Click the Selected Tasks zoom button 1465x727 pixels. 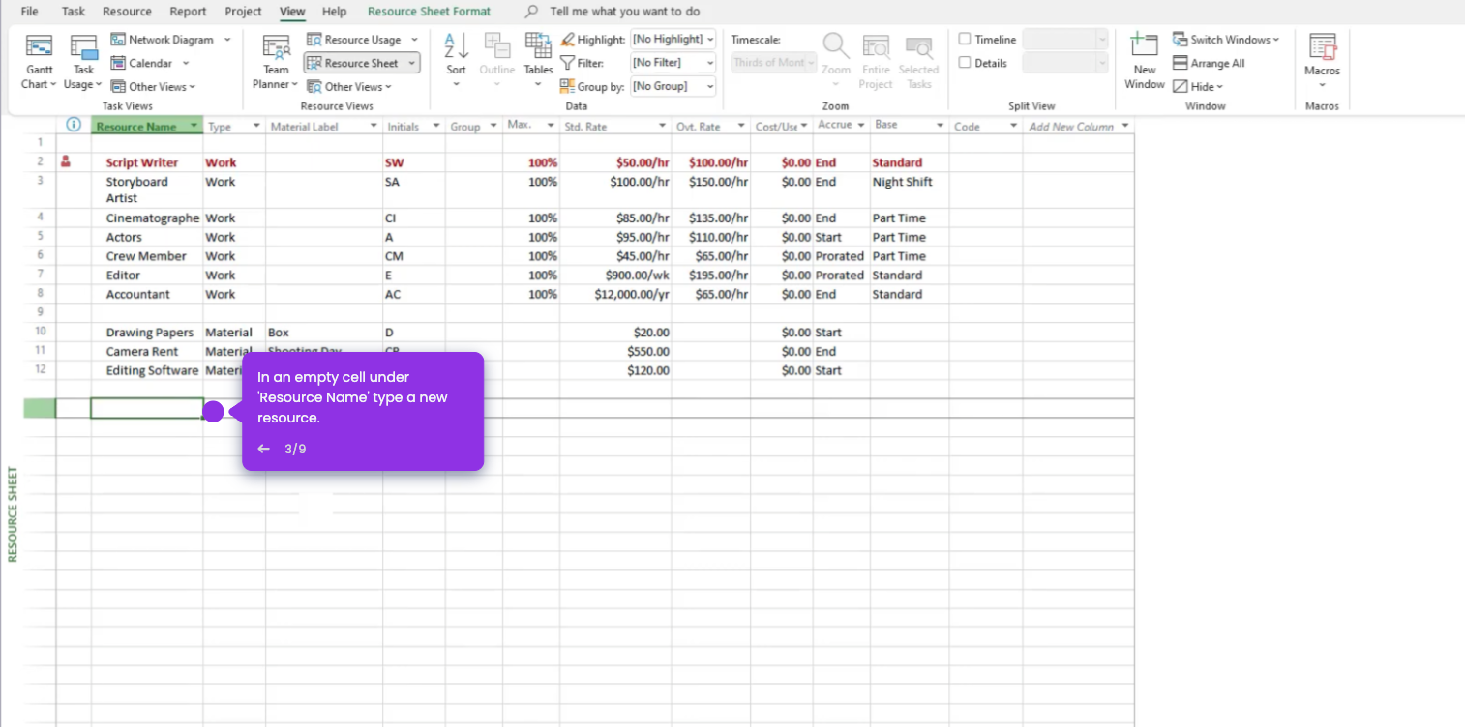[x=918, y=61]
